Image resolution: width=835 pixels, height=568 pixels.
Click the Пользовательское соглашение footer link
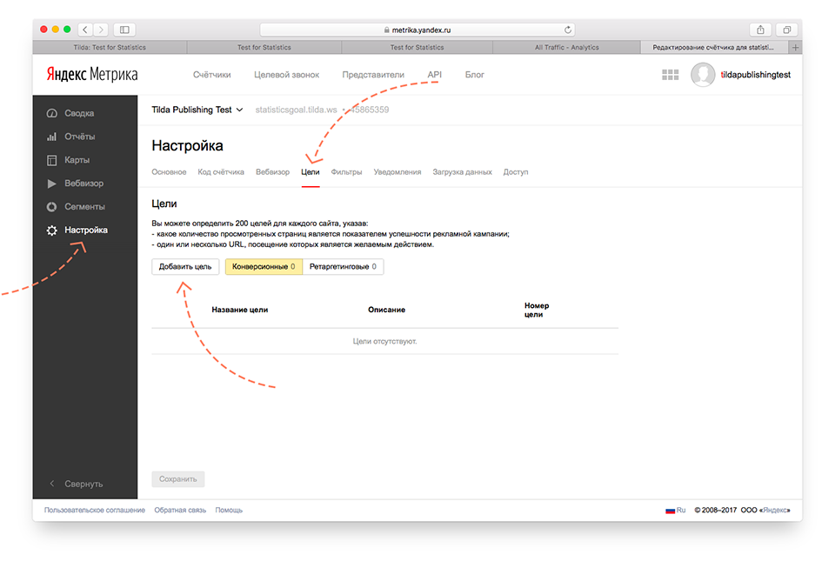pyautogui.click(x=94, y=510)
